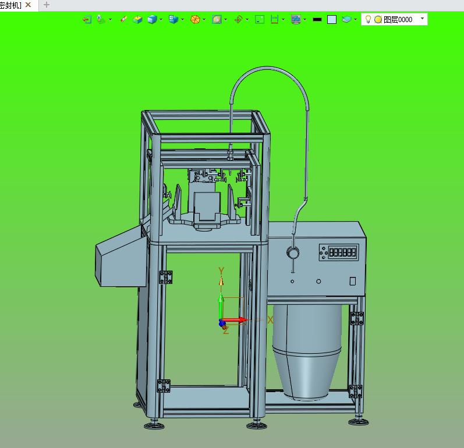Open dropdown beside the rotate icon

coord(247,20)
